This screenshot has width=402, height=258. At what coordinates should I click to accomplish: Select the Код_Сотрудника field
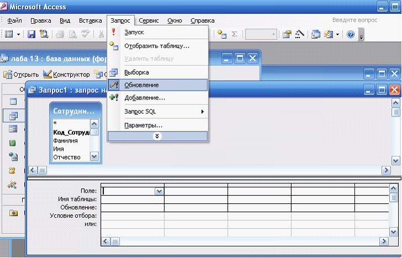[x=71, y=132]
